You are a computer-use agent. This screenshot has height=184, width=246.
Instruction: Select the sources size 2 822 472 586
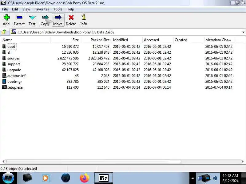(68, 58)
